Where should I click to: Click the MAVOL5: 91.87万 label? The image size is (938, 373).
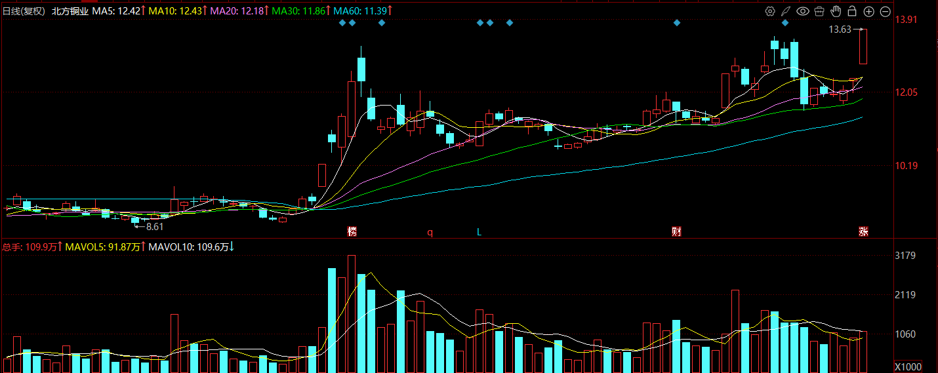tap(106, 247)
